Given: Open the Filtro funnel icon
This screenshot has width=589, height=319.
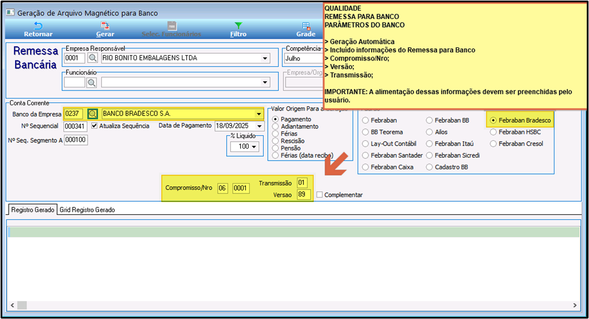Looking at the screenshot, I should 238,25.
